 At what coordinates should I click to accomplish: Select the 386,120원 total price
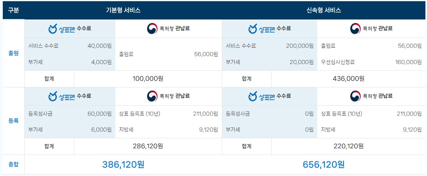(x=123, y=164)
